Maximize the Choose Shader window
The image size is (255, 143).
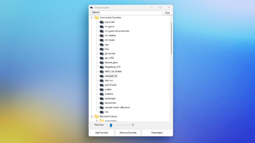click(x=160, y=7)
